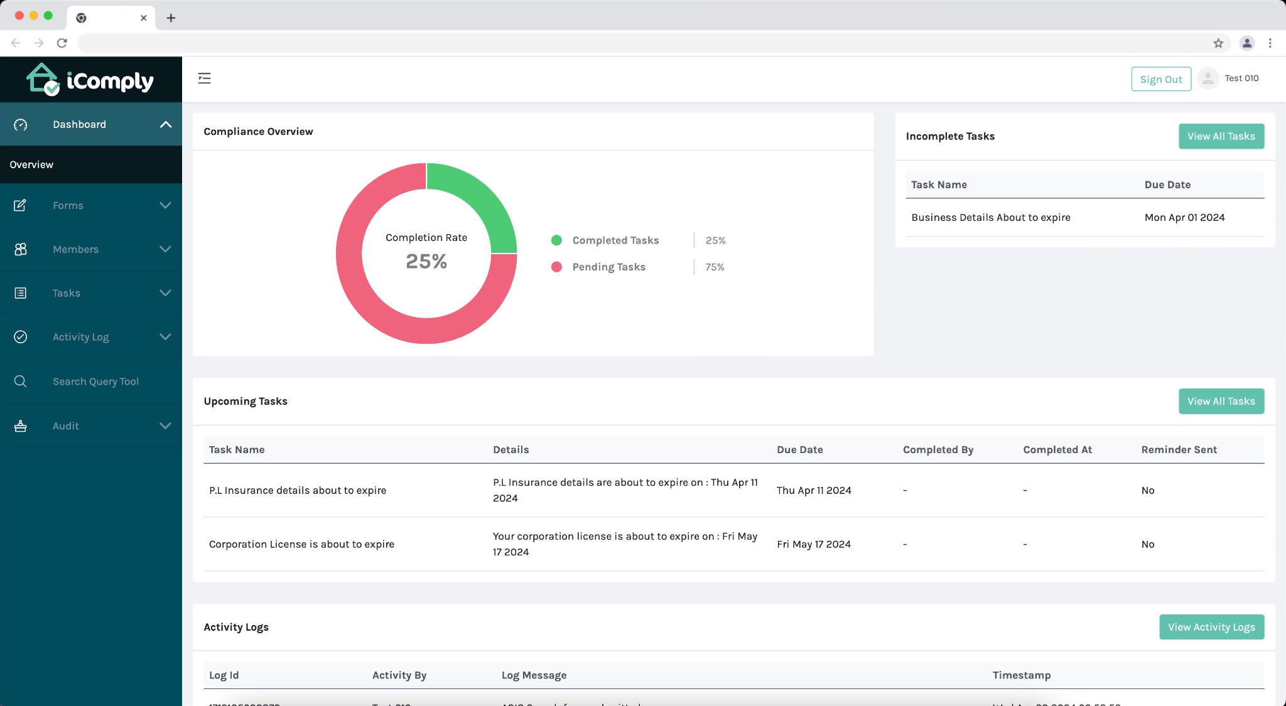Click the 'Completed By' column header

(x=938, y=449)
